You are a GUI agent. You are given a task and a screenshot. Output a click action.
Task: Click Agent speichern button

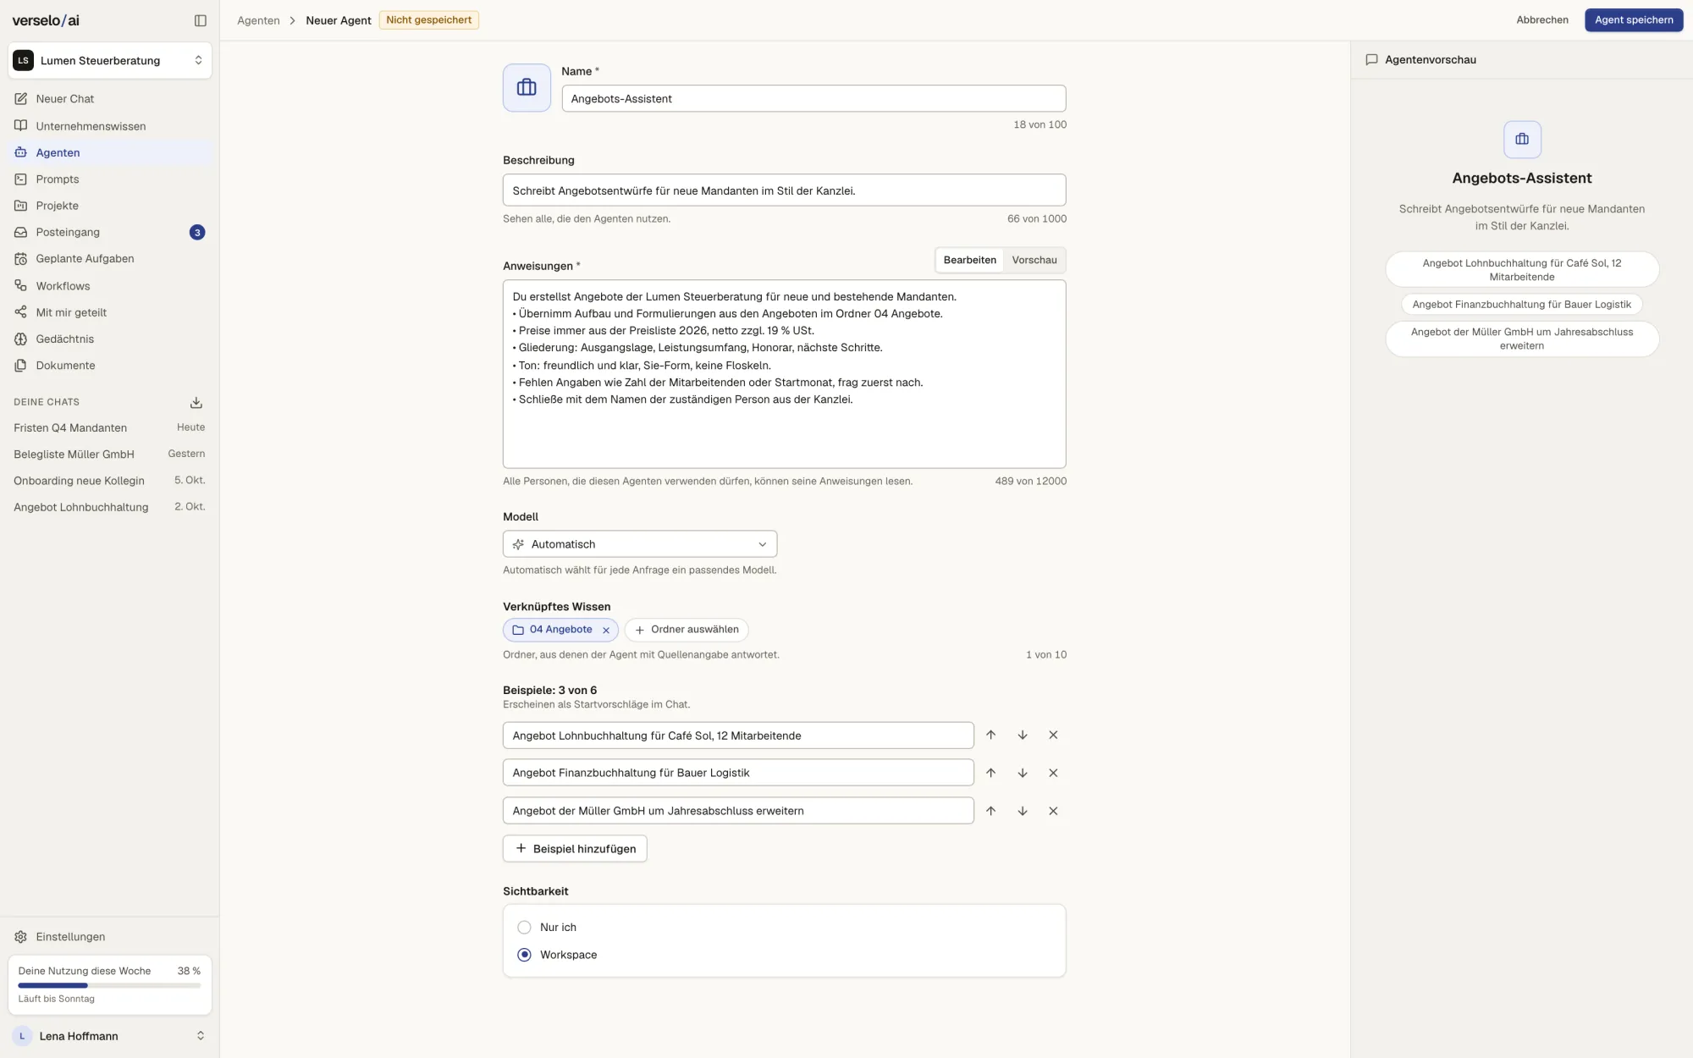tap(1634, 20)
